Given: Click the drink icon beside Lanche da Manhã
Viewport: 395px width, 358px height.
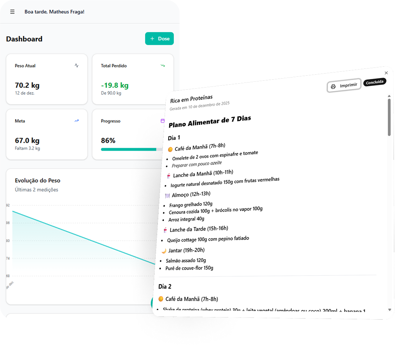Looking at the screenshot, I should 169,176.
